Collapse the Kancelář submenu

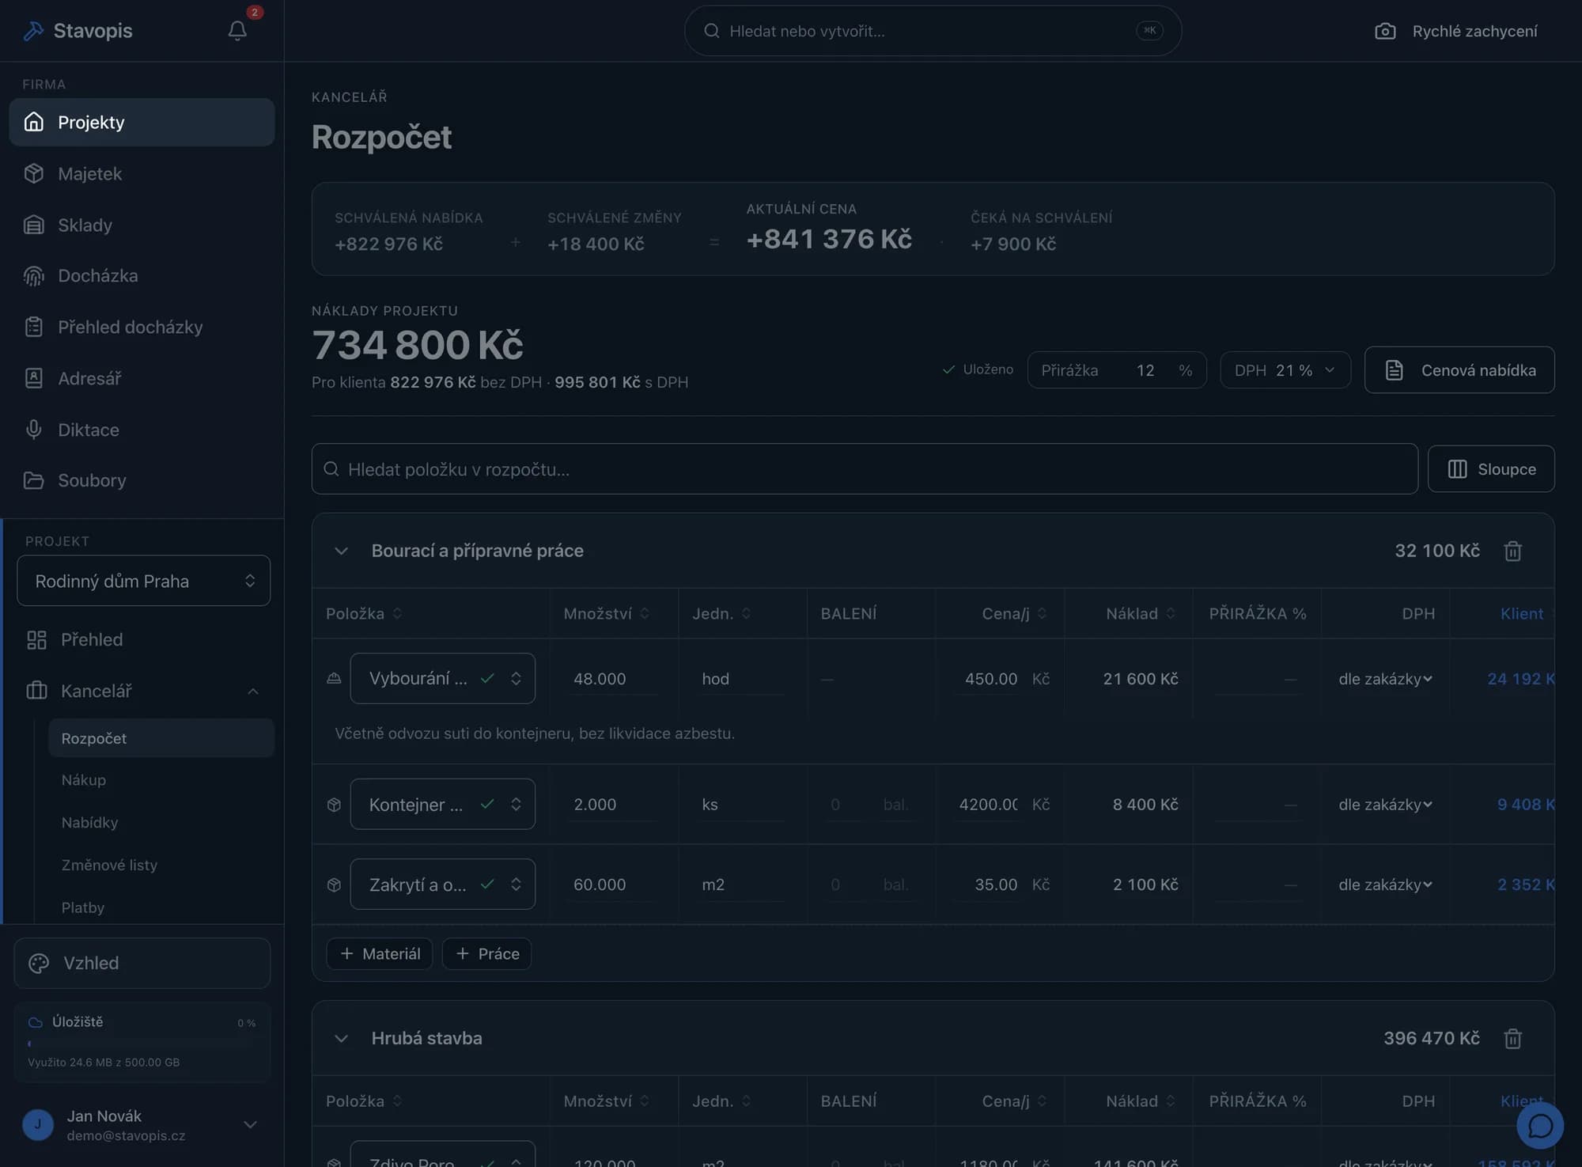253,691
